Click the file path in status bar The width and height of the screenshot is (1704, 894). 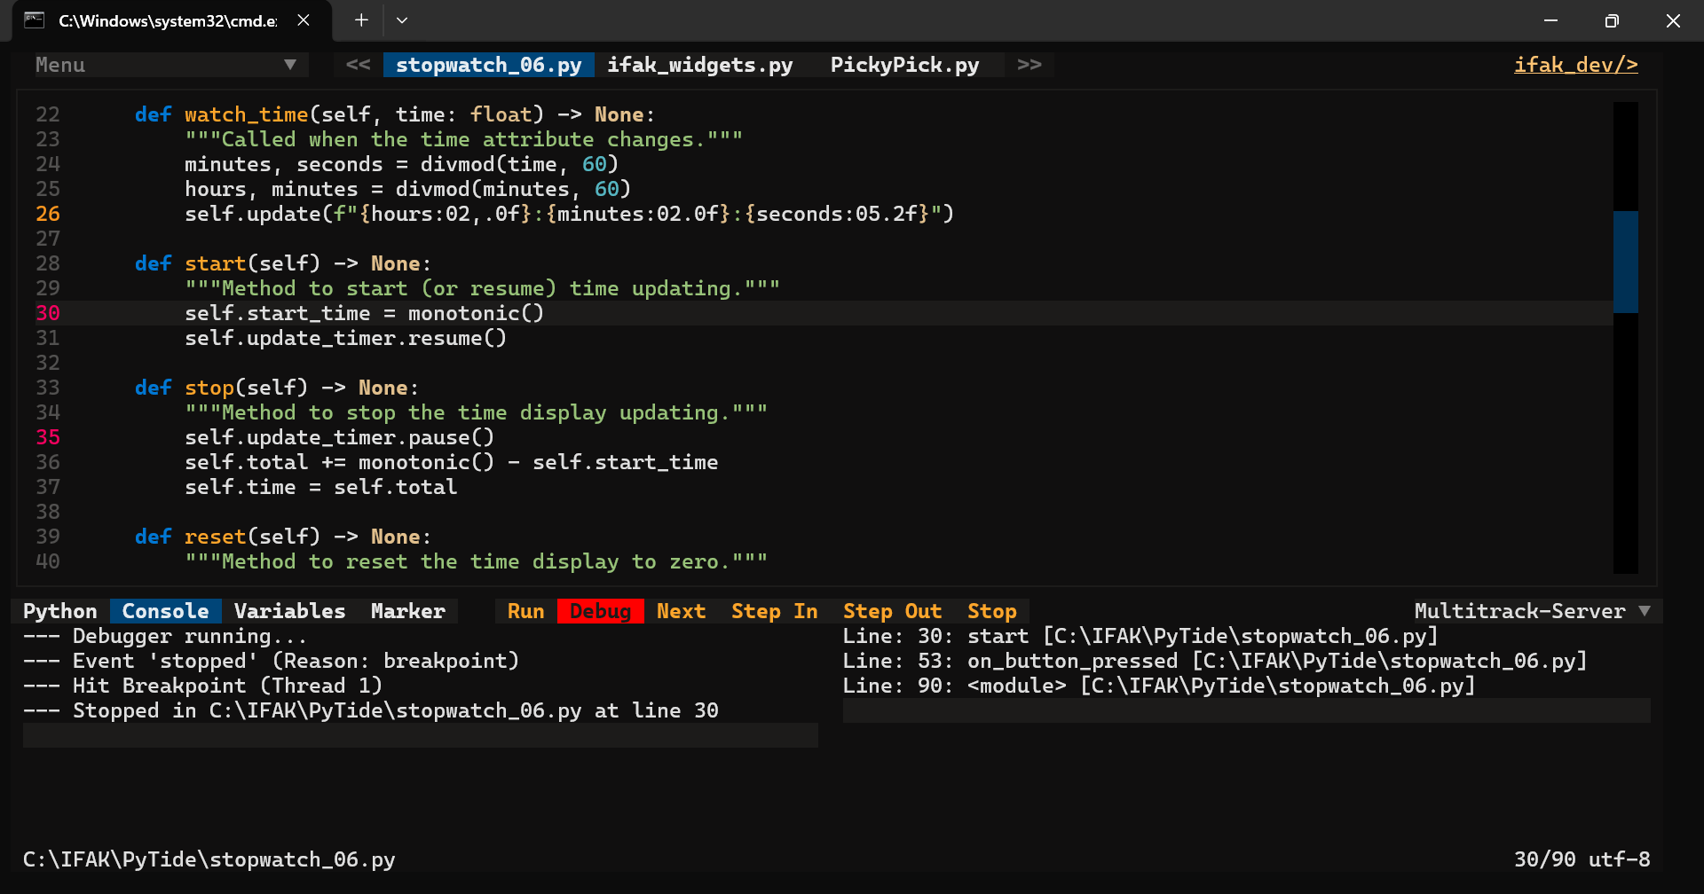[209, 859]
